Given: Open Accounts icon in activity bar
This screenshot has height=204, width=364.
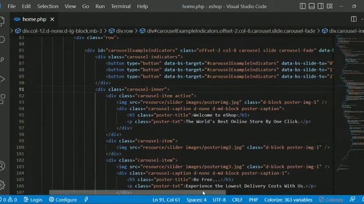Looking at the screenshot, I should pyautogui.click(x=2, y=165).
